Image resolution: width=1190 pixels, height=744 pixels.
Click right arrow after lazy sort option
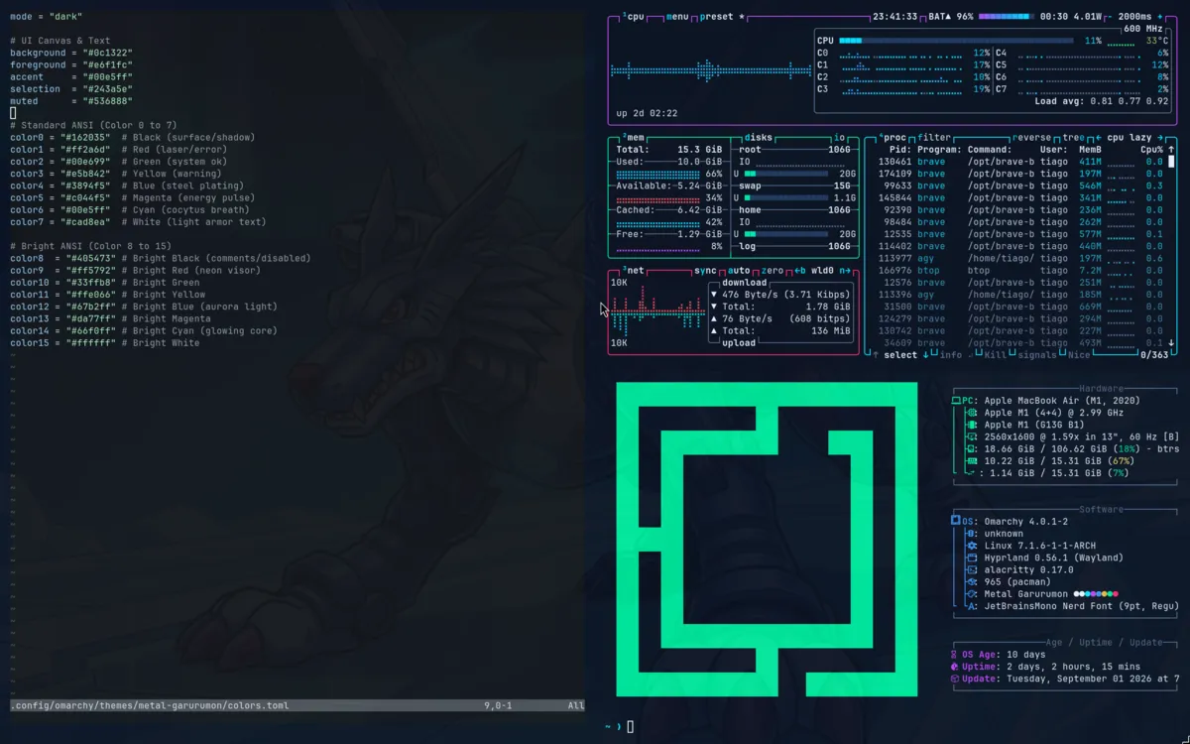(1161, 138)
